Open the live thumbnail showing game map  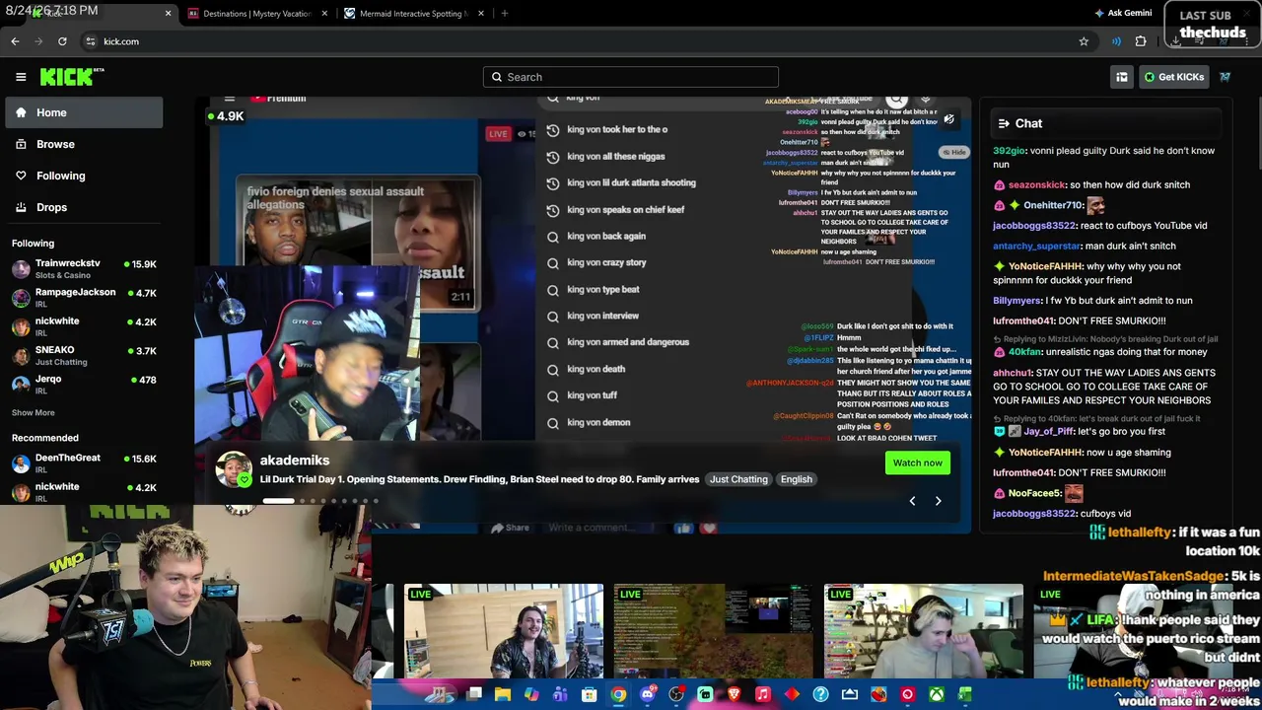tap(713, 631)
